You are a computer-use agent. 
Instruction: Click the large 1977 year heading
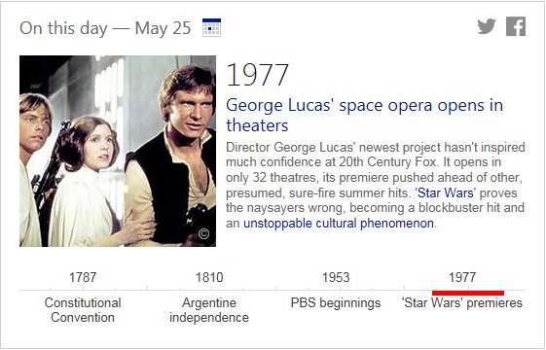click(257, 75)
